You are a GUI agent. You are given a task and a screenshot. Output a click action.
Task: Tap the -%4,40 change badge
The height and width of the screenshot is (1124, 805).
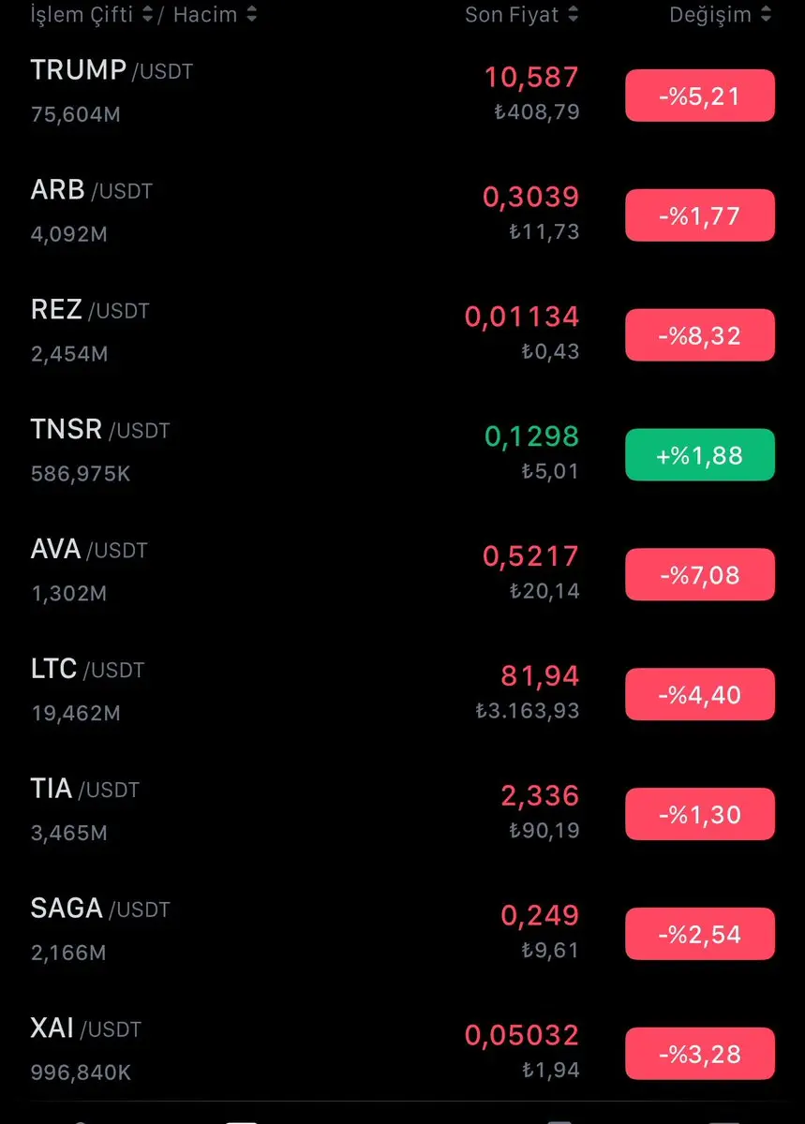[700, 694]
